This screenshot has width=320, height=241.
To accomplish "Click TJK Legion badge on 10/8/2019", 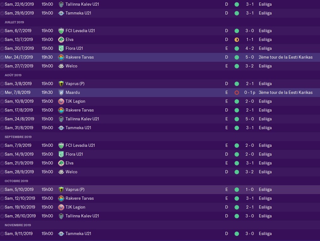I will (x=61, y=101).
